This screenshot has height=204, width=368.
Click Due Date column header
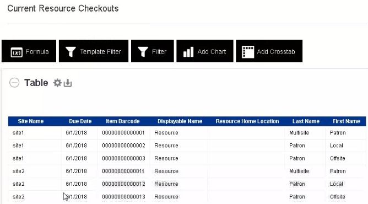click(x=80, y=121)
